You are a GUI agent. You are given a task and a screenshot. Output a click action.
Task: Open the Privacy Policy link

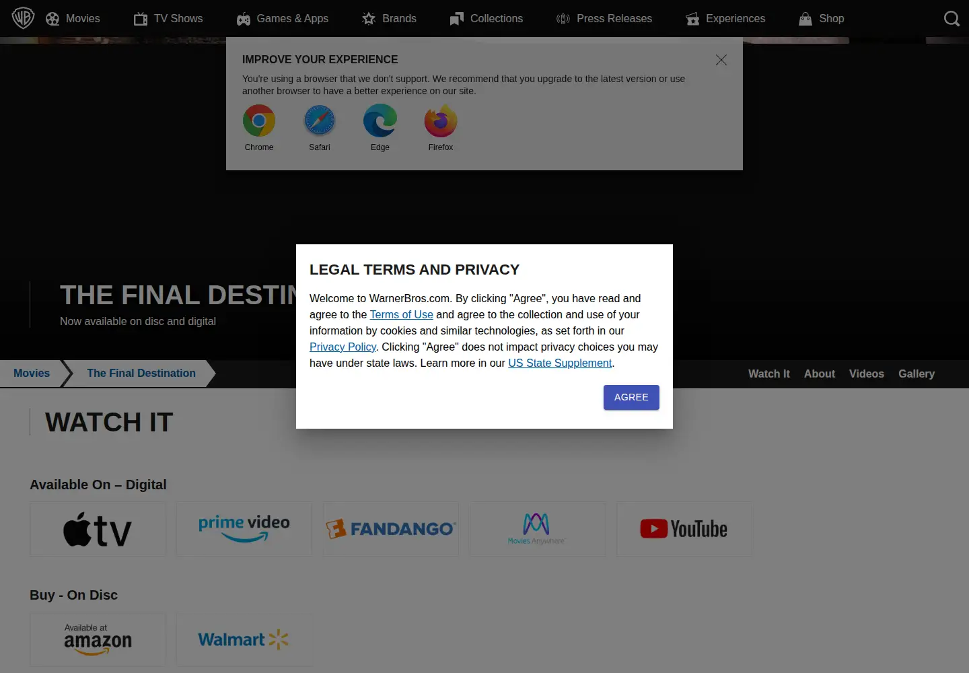click(343, 347)
